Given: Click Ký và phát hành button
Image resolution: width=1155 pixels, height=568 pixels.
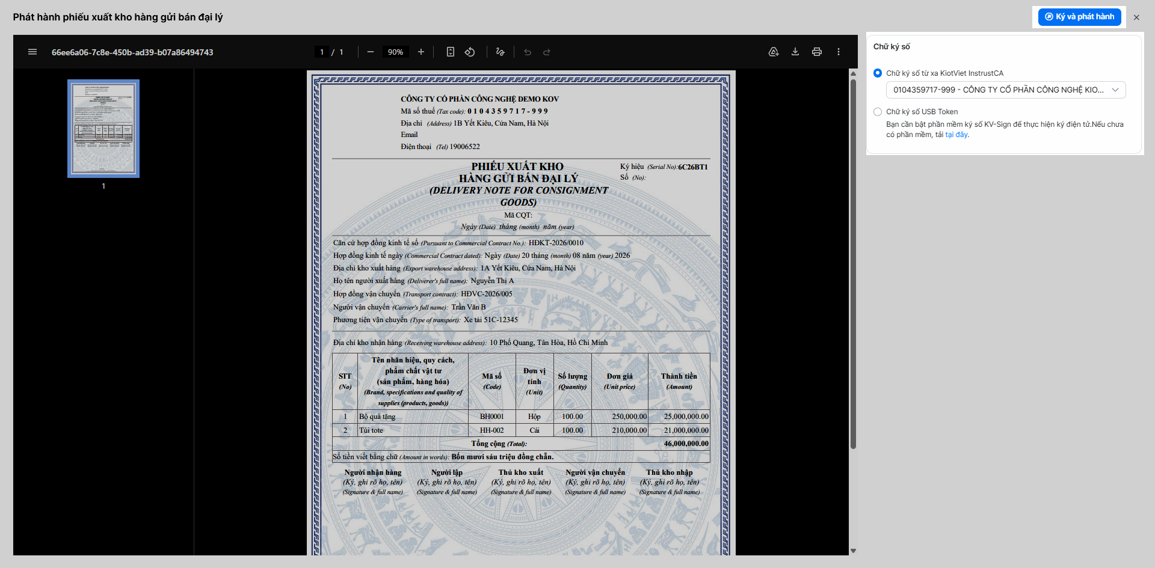Looking at the screenshot, I should (1080, 17).
